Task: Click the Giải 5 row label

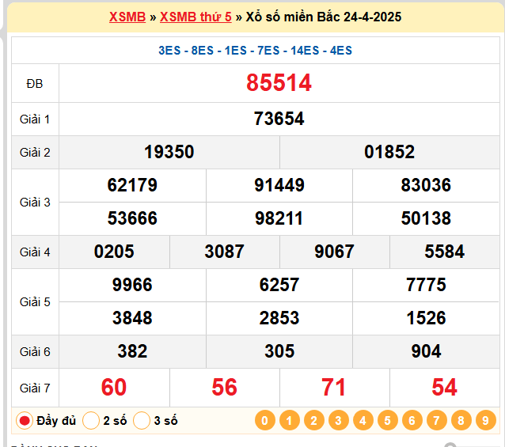Action: point(35,302)
